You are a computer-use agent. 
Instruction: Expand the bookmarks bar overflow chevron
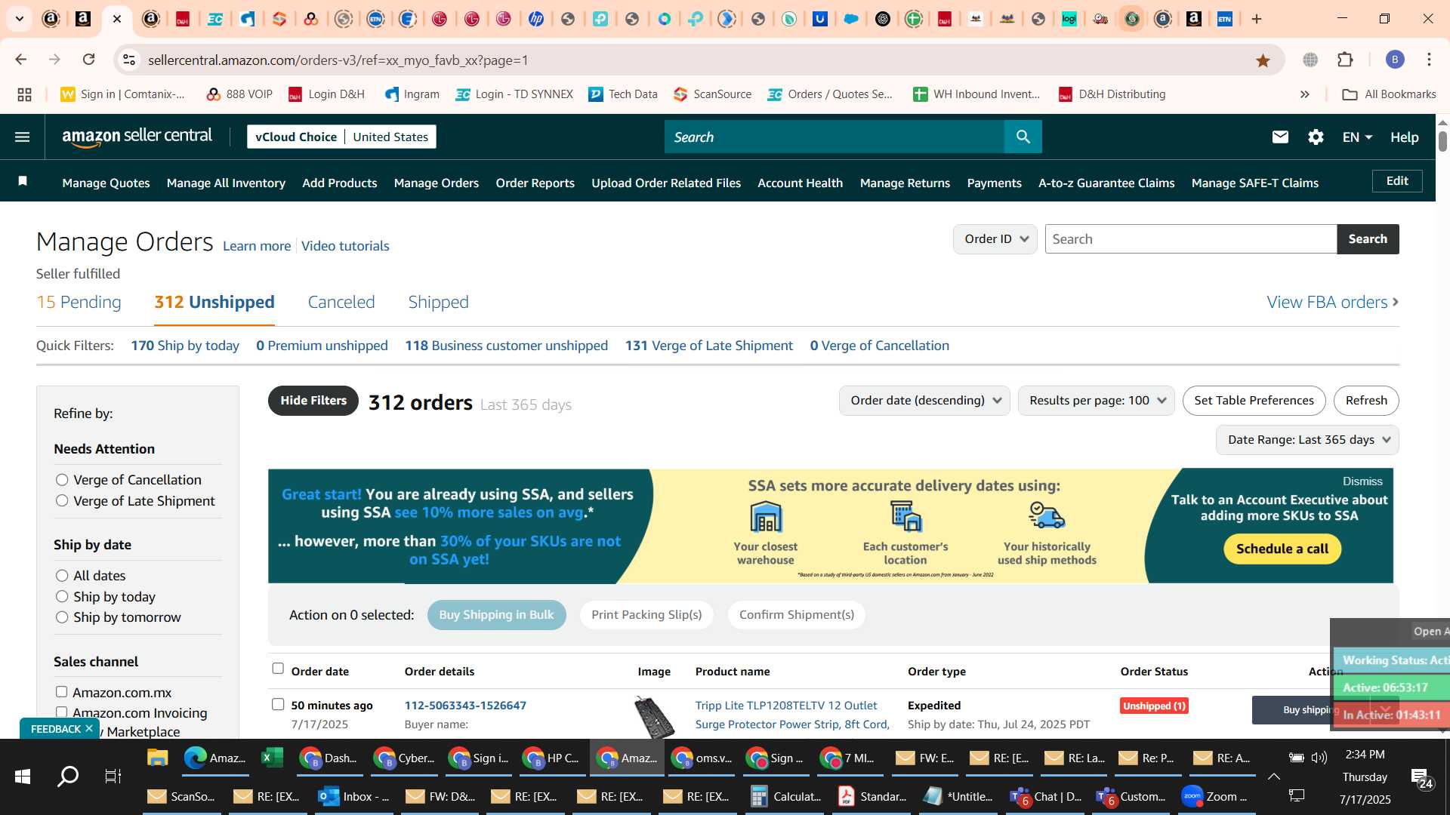pyautogui.click(x=1304, y=94)
